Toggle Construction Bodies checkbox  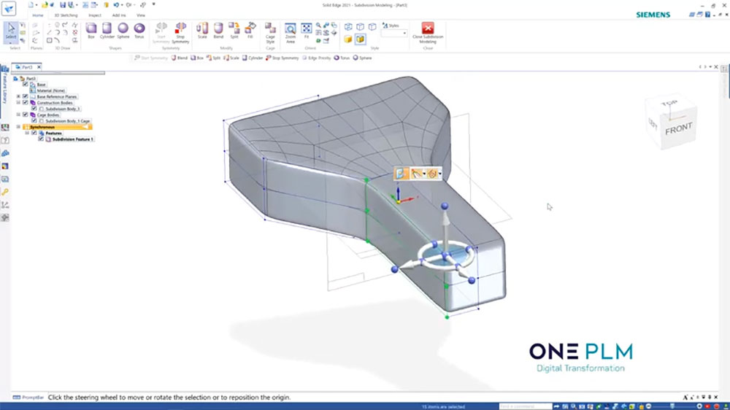coord(25,102)
